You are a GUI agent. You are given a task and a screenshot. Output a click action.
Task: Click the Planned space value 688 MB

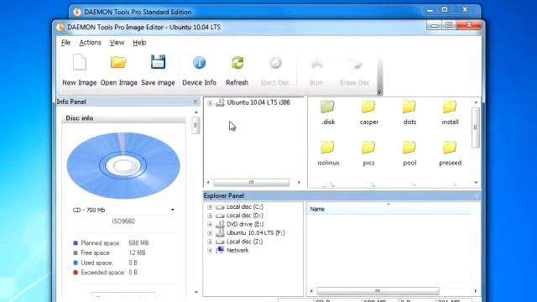pos(138,243)
